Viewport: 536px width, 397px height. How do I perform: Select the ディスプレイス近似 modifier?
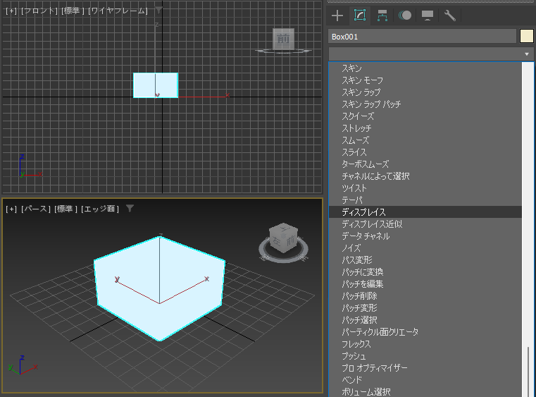click(425, 224)
